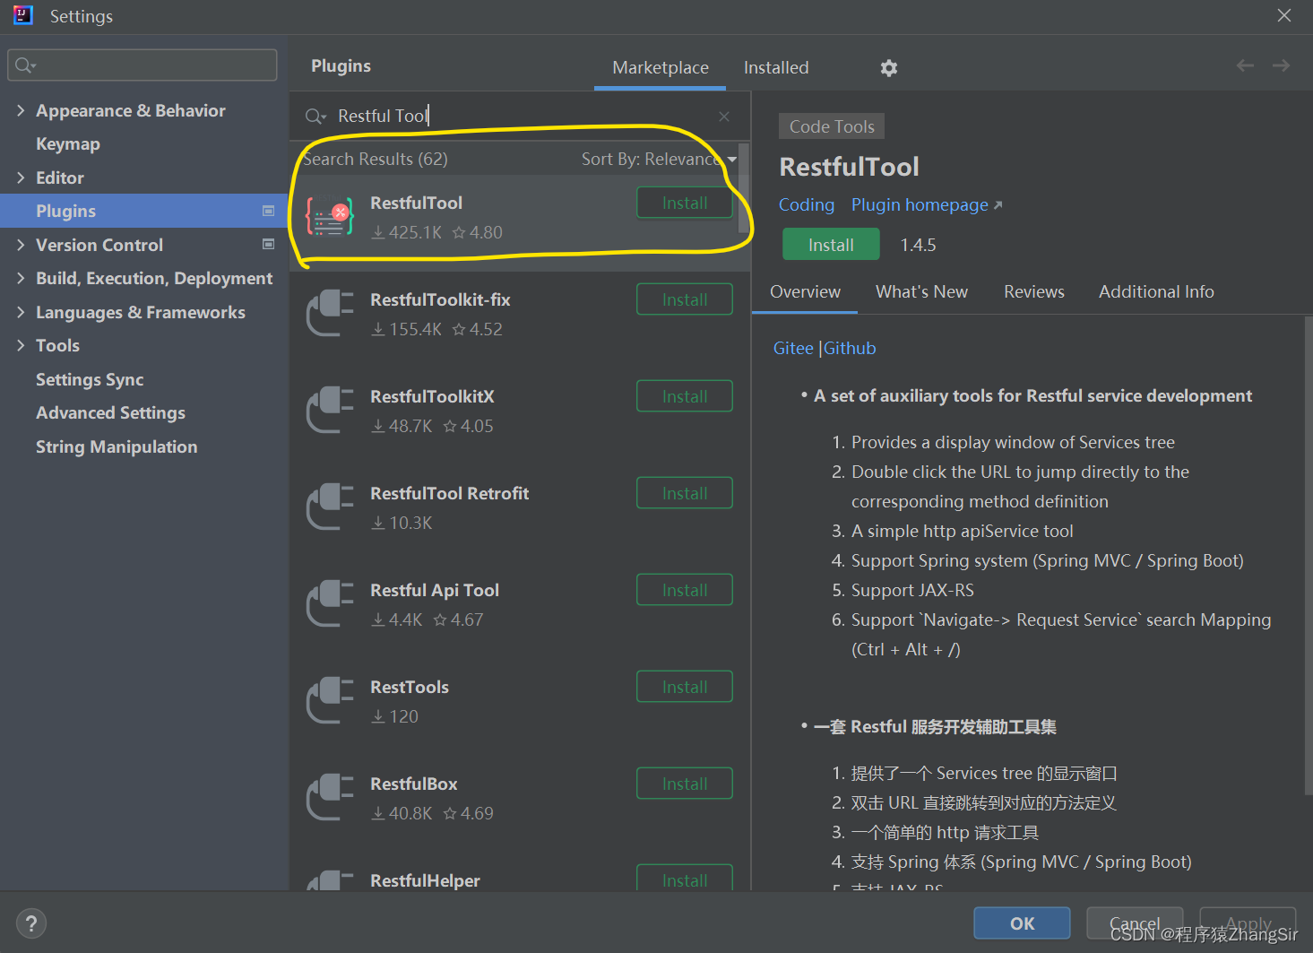Click the plugin description scrollbar

coord(1309,556)
